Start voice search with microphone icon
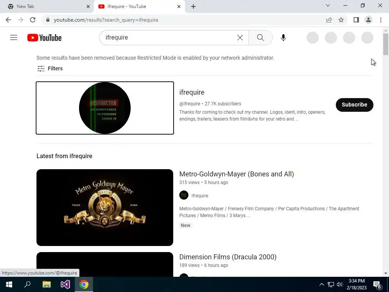Viewport: 389px width, 292px height. coord(283,38)
